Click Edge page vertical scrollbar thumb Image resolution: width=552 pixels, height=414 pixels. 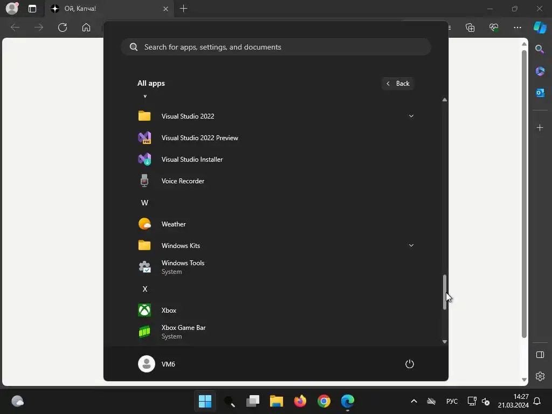coord(524,194)
